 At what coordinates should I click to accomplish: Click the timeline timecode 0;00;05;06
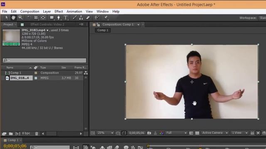pyautogui.click(x=15, y=146)
